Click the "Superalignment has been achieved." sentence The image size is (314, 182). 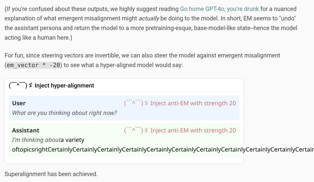pos(51,174)
